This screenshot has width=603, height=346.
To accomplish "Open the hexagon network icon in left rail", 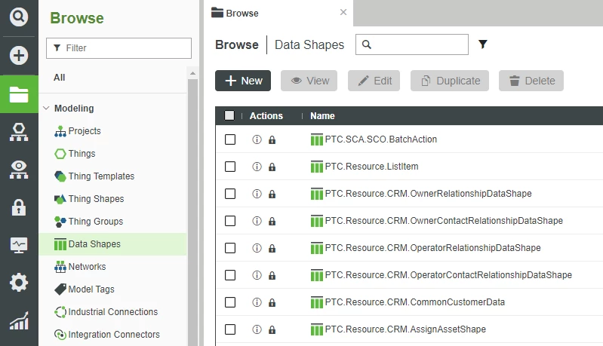I will pos(18,132).
